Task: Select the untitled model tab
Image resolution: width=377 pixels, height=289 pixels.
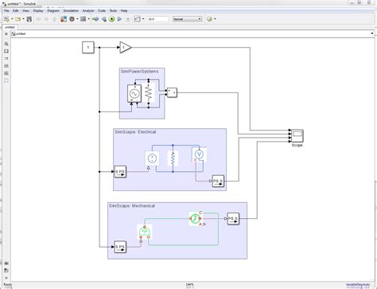Action: click(x=10, y=27)
